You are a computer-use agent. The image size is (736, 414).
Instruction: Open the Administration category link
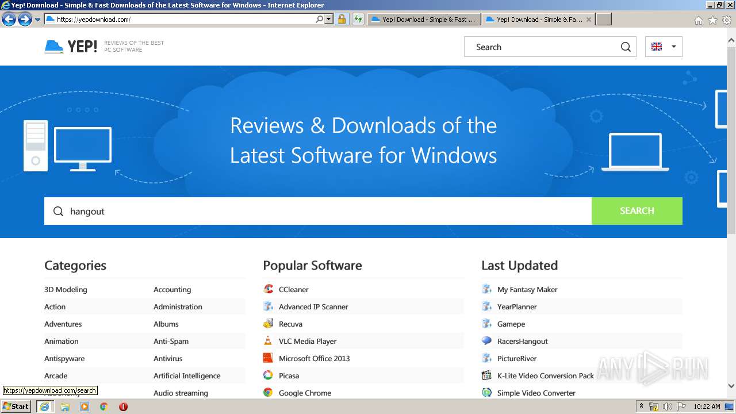(x=178, y=306)
